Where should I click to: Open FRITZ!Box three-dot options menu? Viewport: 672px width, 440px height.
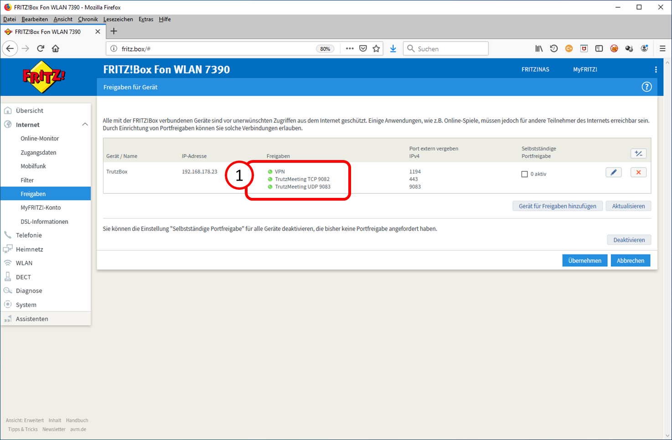(656, 69)
